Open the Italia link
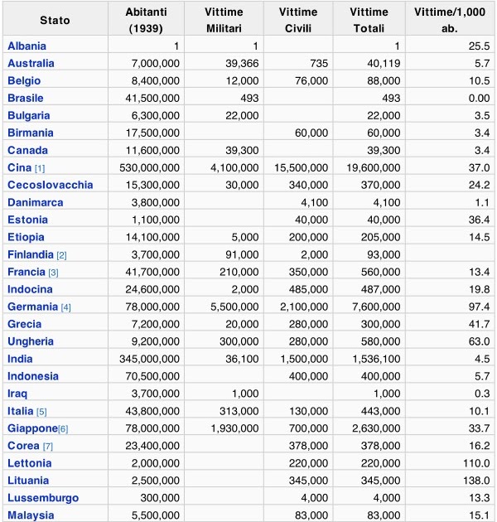Screen dimensions: 497x522 [21, 411]
